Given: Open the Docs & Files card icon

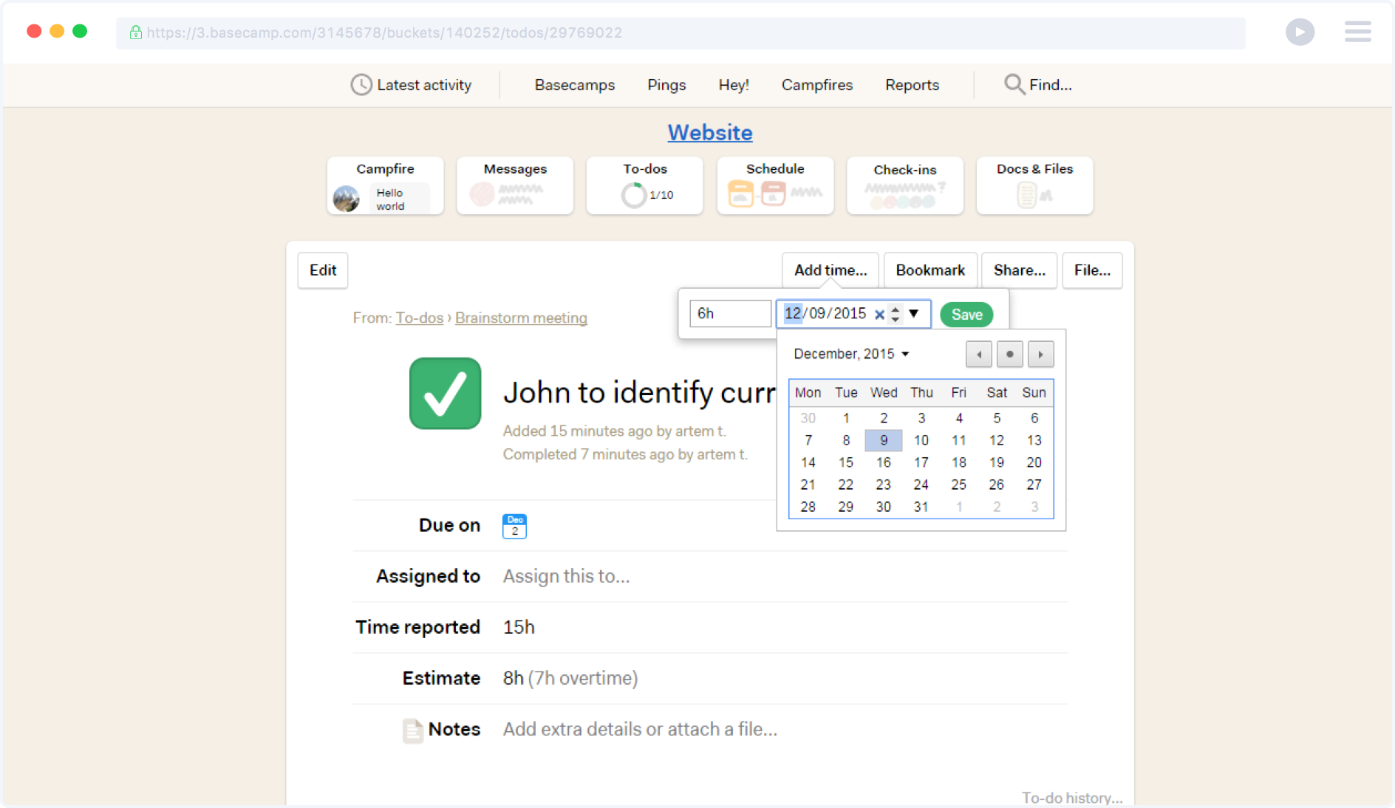Looking at the screenshot, I should click(1034, 195).
